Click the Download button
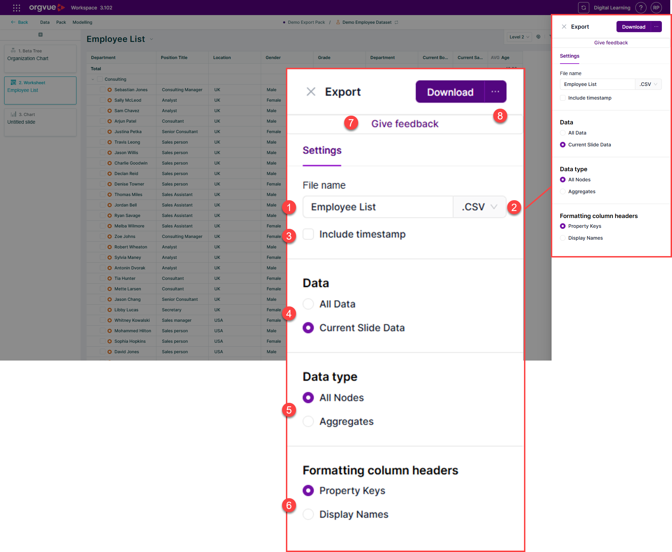672x552 pixels. (633, 27)
